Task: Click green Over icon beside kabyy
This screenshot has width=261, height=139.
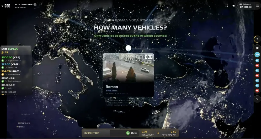Action: point(3,88)
